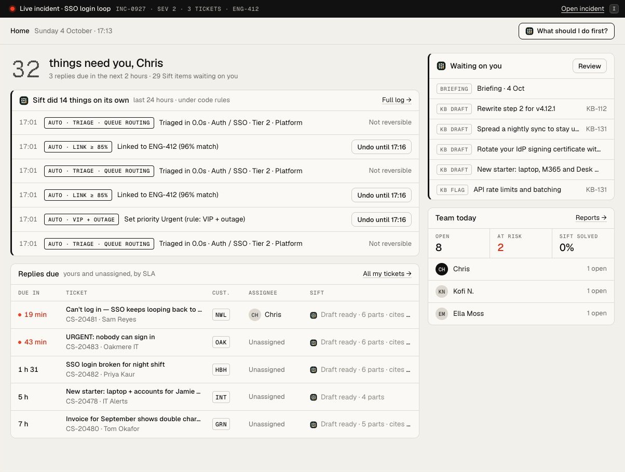Open the Briefing · 4 Oct item
This screenshot has height=472, width=625.
[x=521, y=89]
